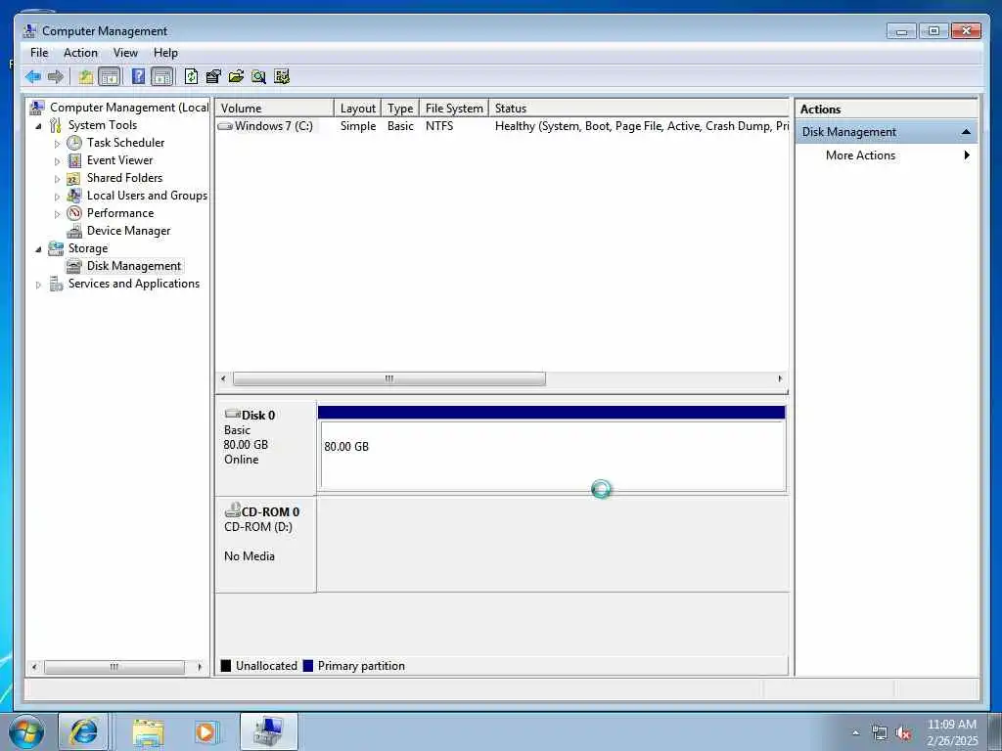Toggle the Show/Hide Console Tree toolbar button
The image size is (1002, 751).
point(110,77)
